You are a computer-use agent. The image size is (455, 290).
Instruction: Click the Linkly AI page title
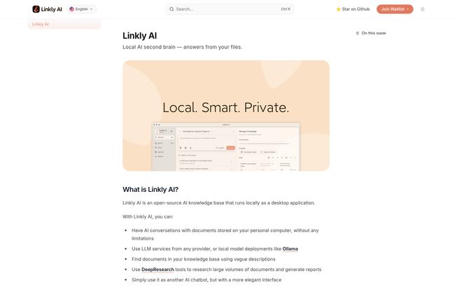[139, 36]
